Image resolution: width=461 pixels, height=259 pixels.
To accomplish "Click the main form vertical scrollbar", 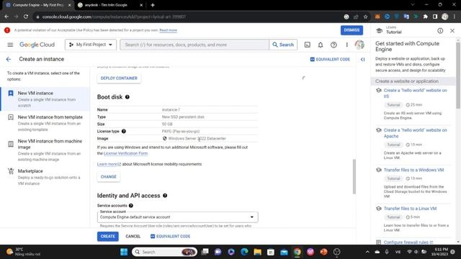I will (x=354, y=176).
